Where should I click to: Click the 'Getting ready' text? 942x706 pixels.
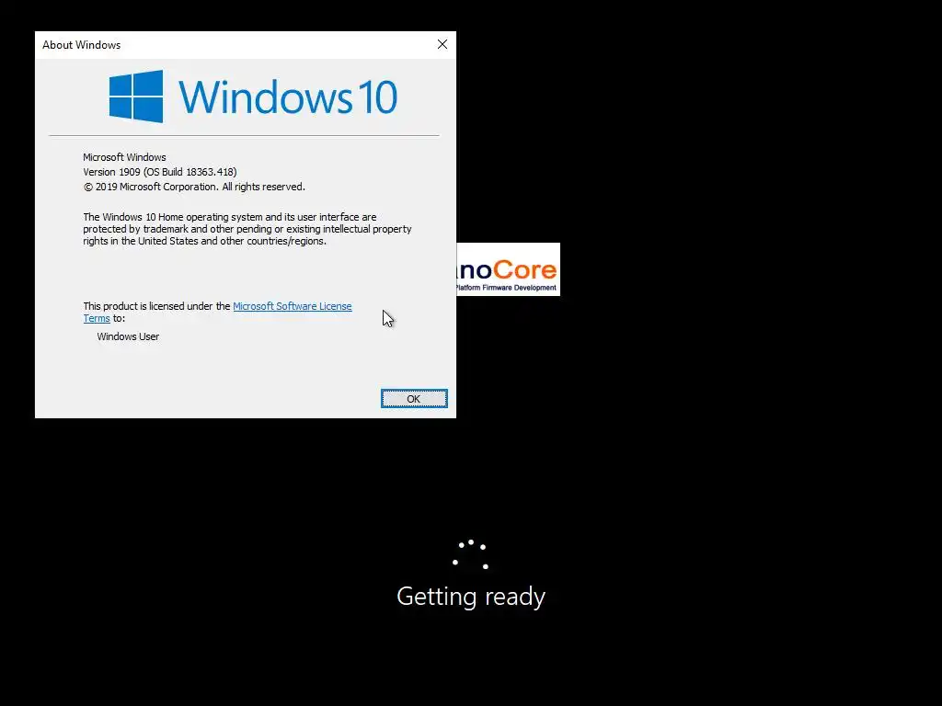point(471,596)
